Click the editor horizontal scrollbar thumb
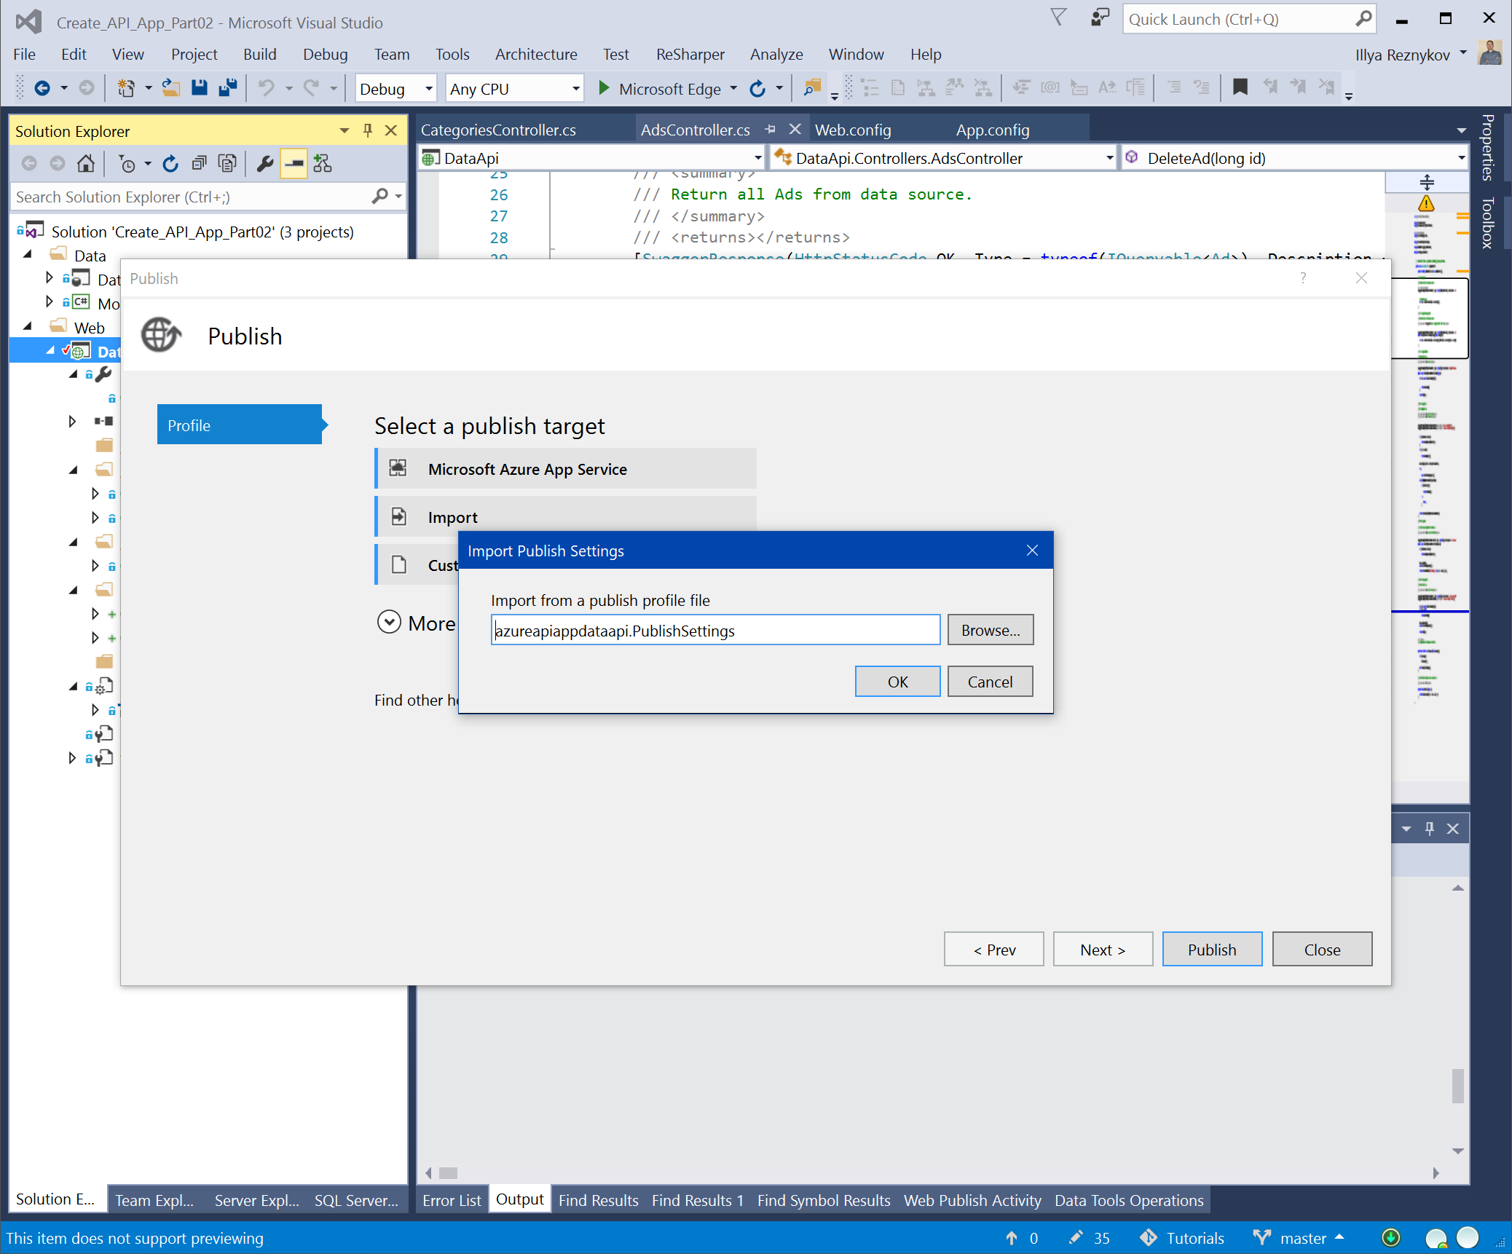Screen dimensions: 1512x1254 [x=449, y=1172]
